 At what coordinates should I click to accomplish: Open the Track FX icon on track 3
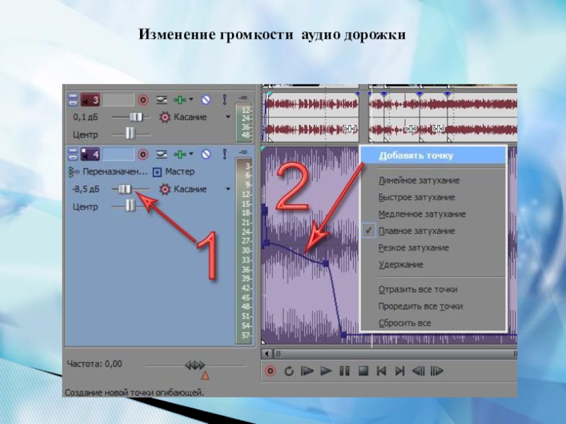point(180,100)
